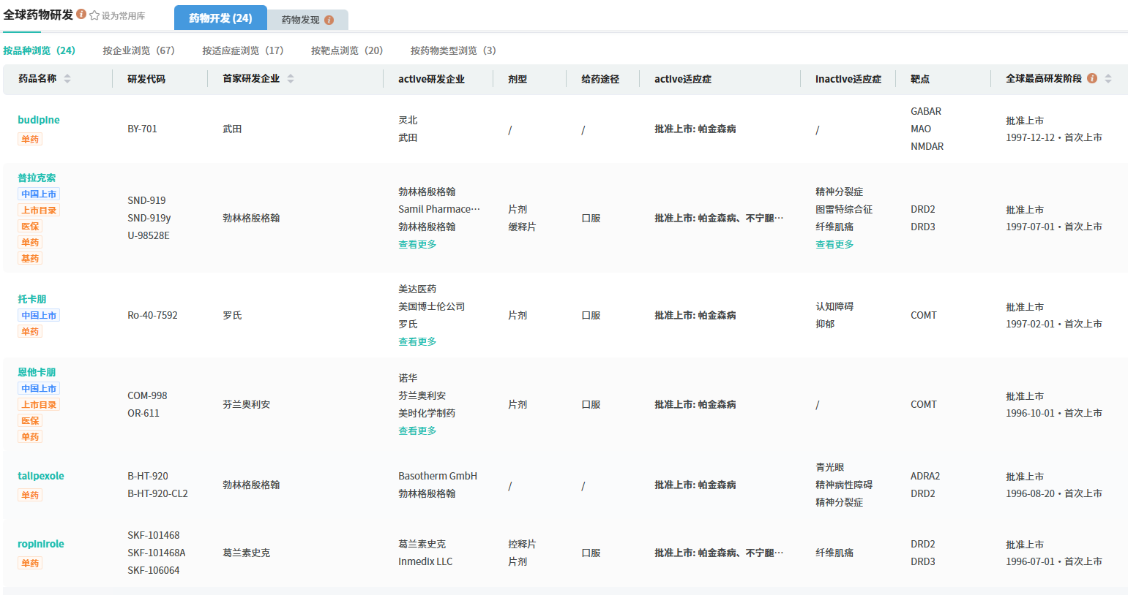Sort by 药品名称 column arrows
This screenshot has height=595, width=1128.
point(67,78)
